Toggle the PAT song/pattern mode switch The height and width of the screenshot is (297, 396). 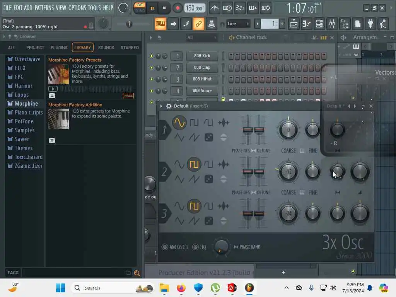[x=140, y=8]
